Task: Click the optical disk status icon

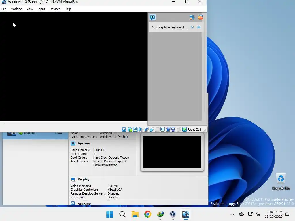Action: (130, 129)
